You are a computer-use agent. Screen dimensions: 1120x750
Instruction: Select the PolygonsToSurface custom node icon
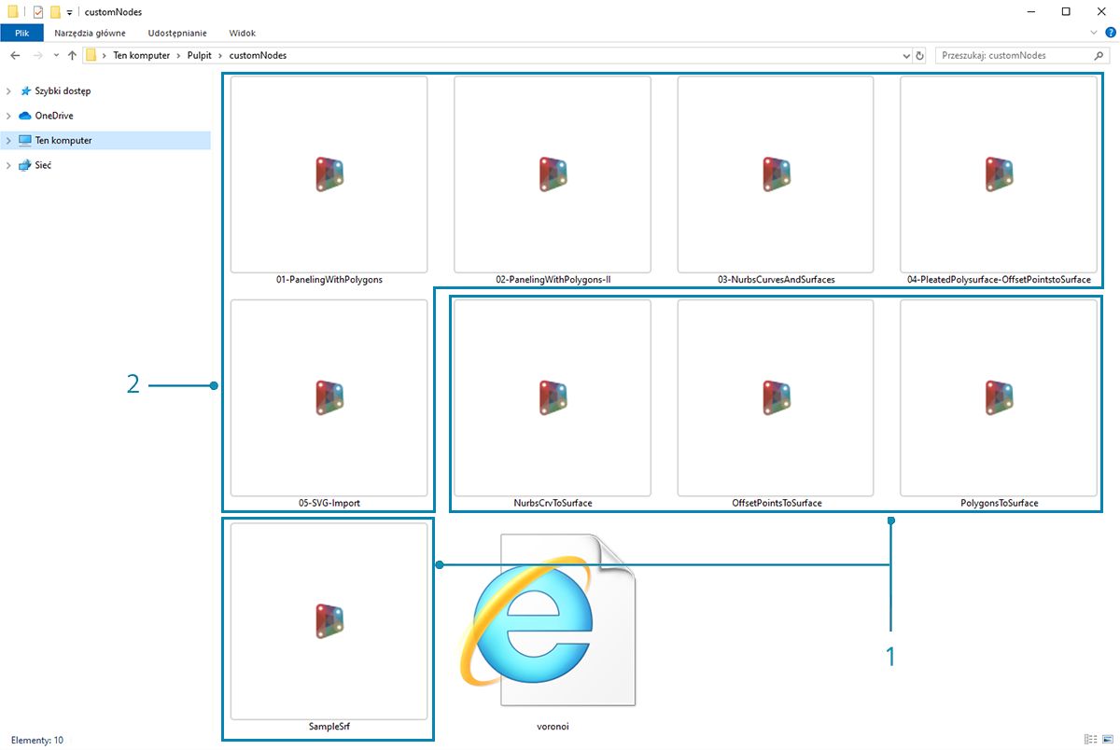click(999, 398)
